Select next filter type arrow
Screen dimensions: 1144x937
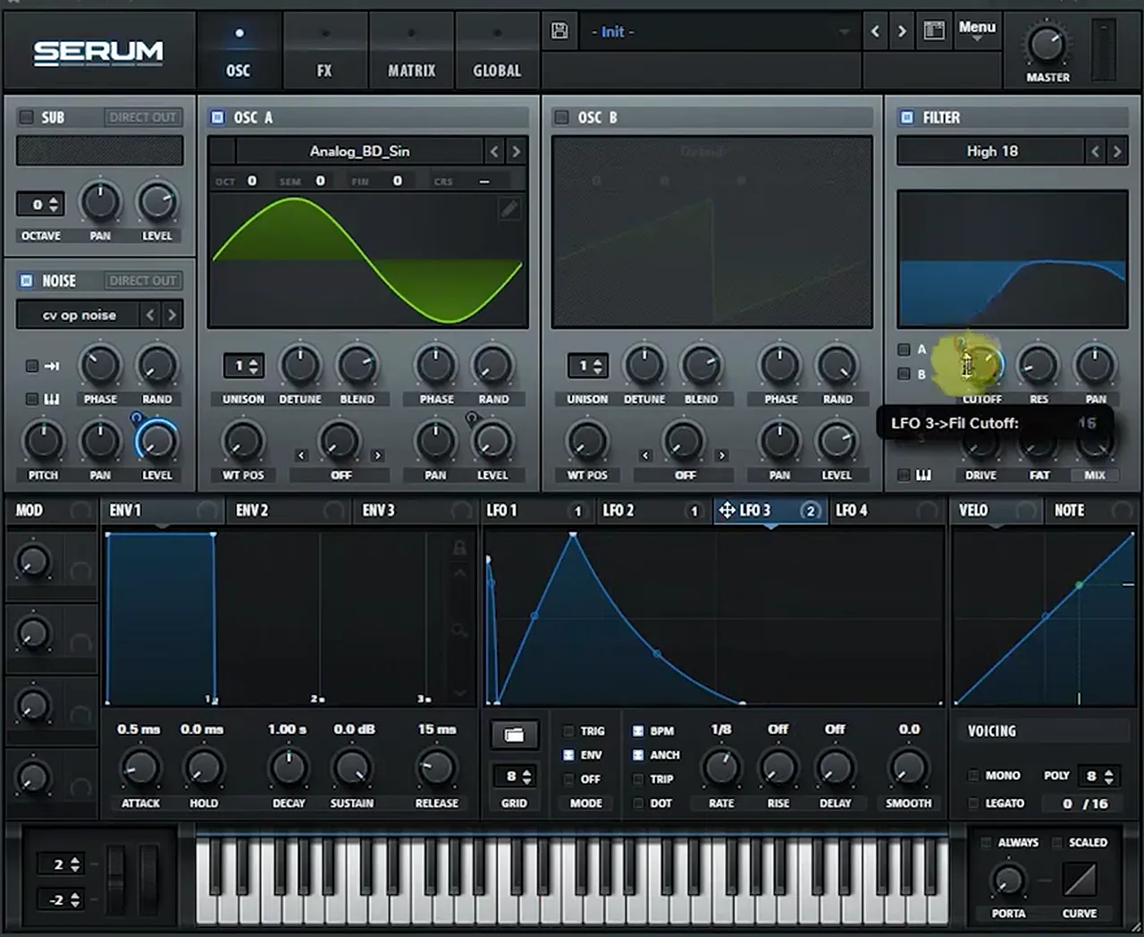pyautogui.click(x=1117, y=151)
